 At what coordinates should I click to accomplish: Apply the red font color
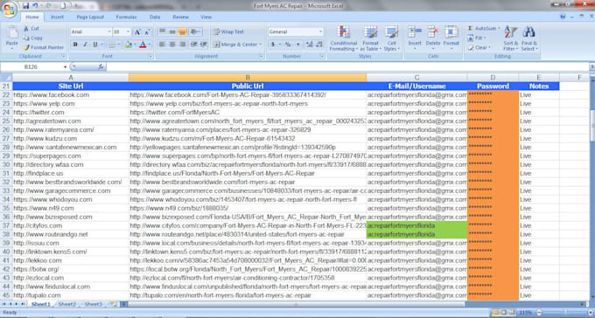click(143, 45)
